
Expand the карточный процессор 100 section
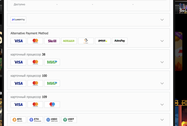(162, 83)
